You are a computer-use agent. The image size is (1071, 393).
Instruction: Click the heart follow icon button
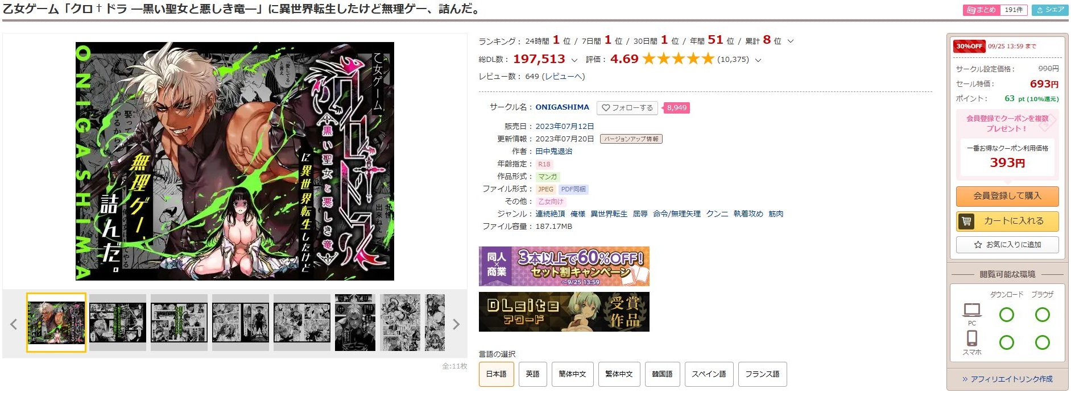627,108
